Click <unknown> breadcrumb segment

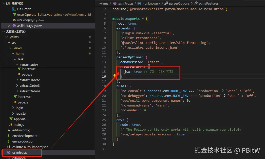click(x=151, y=3)
